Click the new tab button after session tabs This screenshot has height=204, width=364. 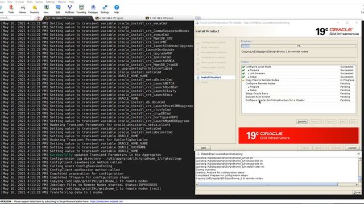(198, 18)
